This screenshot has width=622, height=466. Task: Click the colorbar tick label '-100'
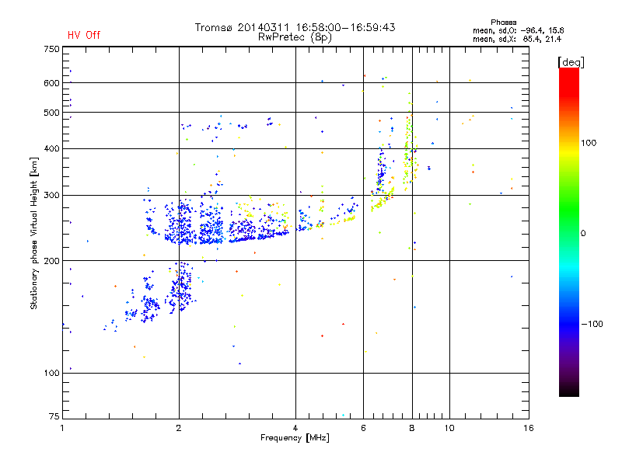pyautogui.click(x=592, y=324)
